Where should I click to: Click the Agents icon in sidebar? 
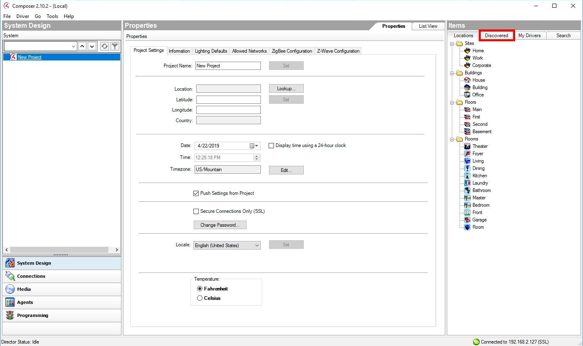pyautogui.click(x=10, y=302)
